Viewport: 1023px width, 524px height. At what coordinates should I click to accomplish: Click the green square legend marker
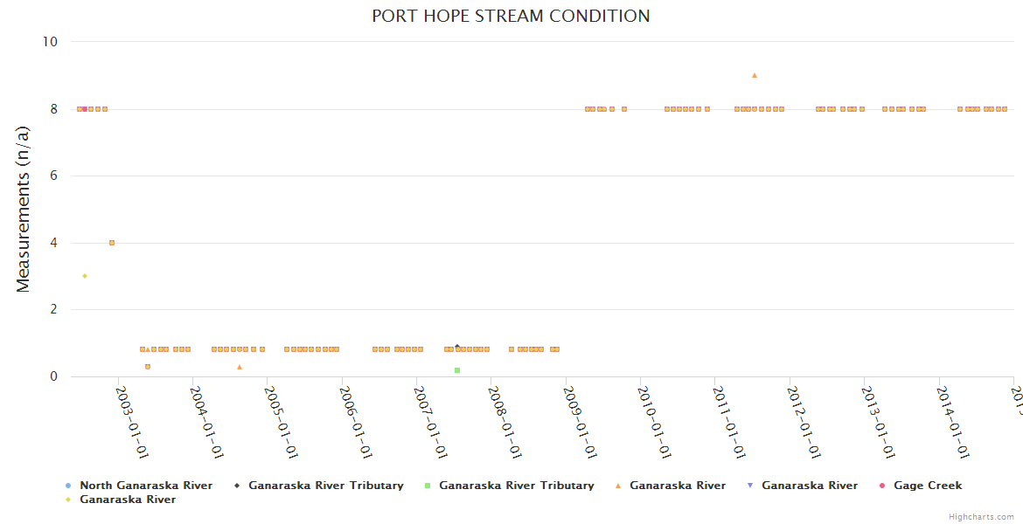coord(428,486)
